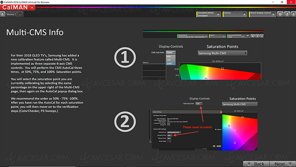Viewport: 296px width, 167px height.
Task: Open help with the question mark icon
Action: 287,14
